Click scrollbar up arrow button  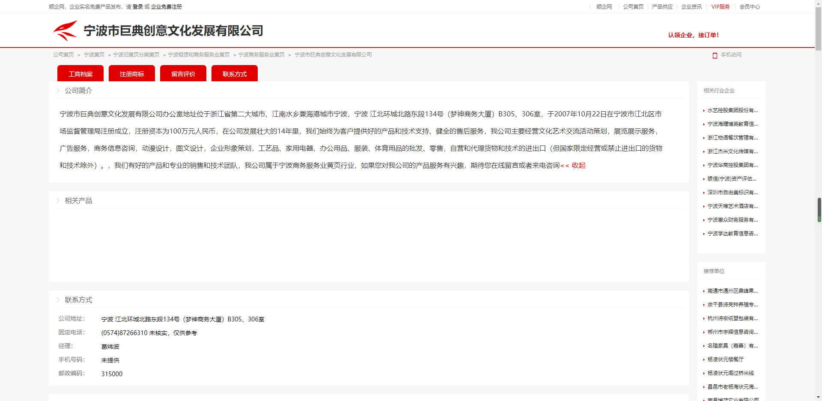[x=819, y=3]
